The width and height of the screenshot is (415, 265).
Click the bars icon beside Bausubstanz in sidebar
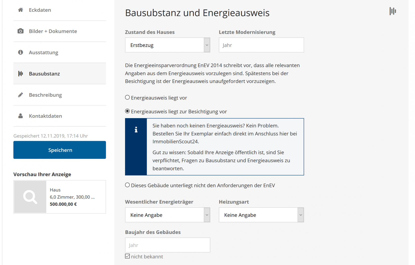tap(21, 73)
